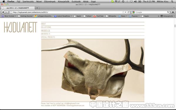Open the ABOUT link on the site
This screenshot has width=176, height=110.
pos(43,24)
